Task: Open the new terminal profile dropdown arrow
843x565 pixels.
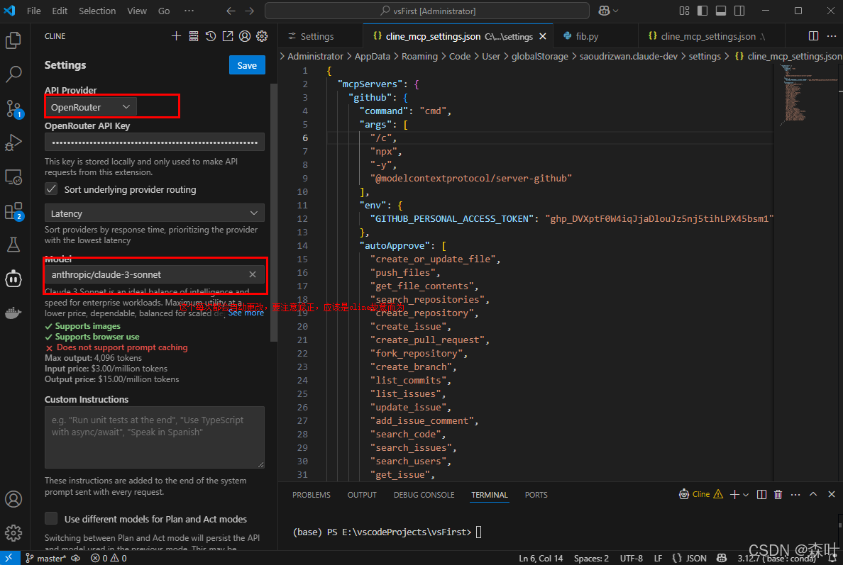Action: pos(746,495)
